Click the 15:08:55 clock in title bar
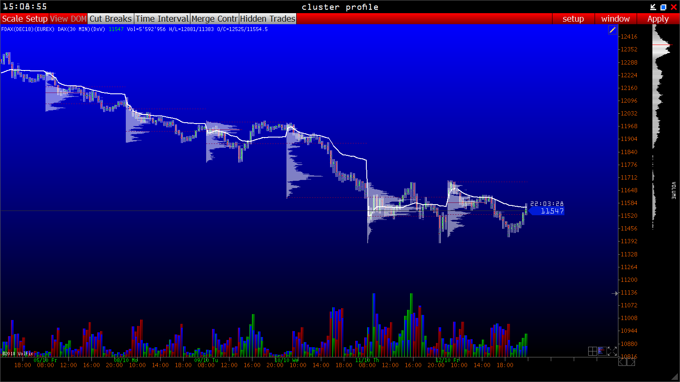This screenshot has height=382, width=680. (25, 7)
